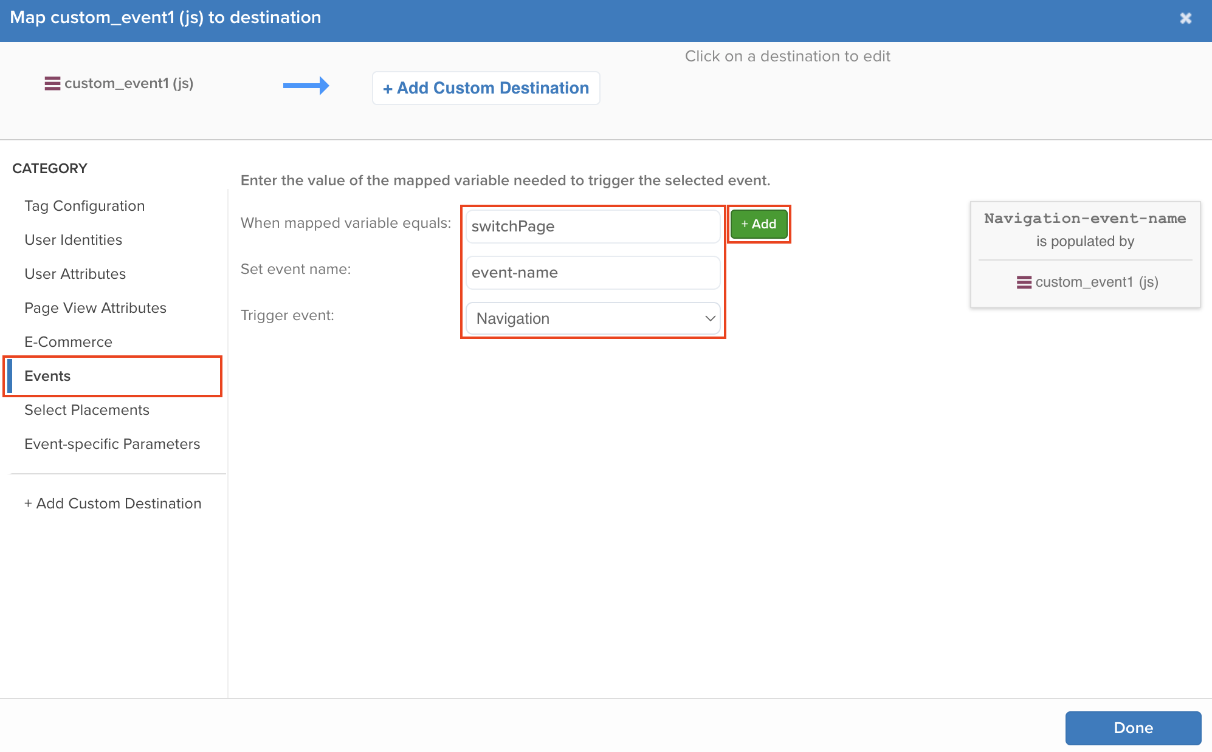This screenshot has height=752, width=1212.
Task: Click the sidebar + Add Custom Destination link
Action: [112, 504]
